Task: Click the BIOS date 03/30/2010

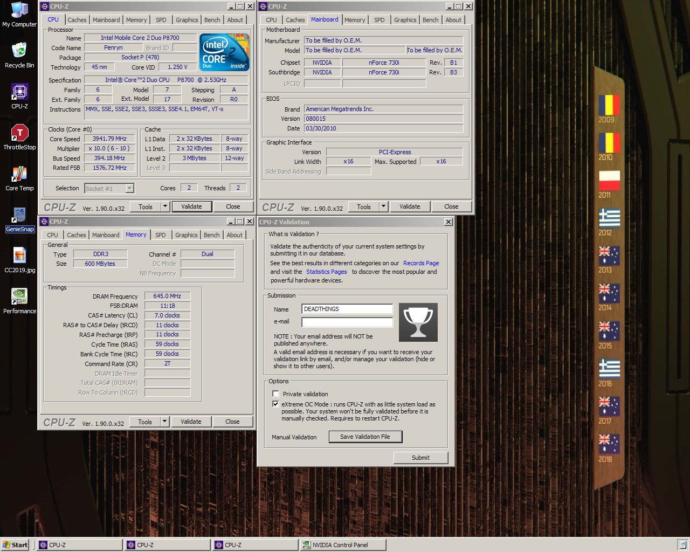Action: (384, 128)
